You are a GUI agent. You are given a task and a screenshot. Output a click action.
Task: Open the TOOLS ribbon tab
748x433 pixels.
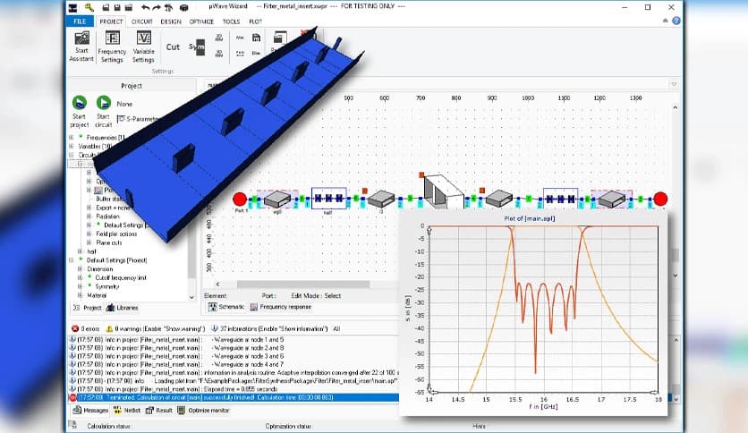point(231,21)
